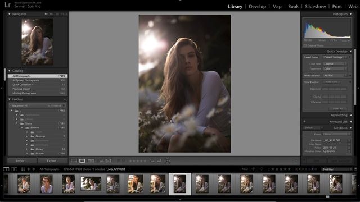Add keyword with plus in Keyword List

pyautogui.click(x=305, y=122)
